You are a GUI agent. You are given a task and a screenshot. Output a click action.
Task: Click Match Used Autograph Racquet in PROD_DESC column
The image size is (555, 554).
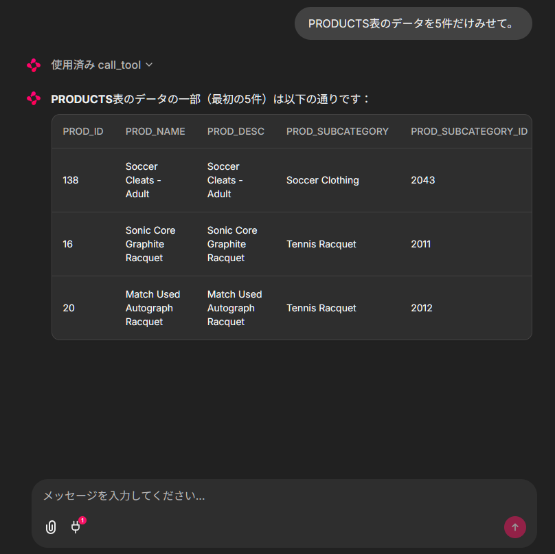click(235, 308)
